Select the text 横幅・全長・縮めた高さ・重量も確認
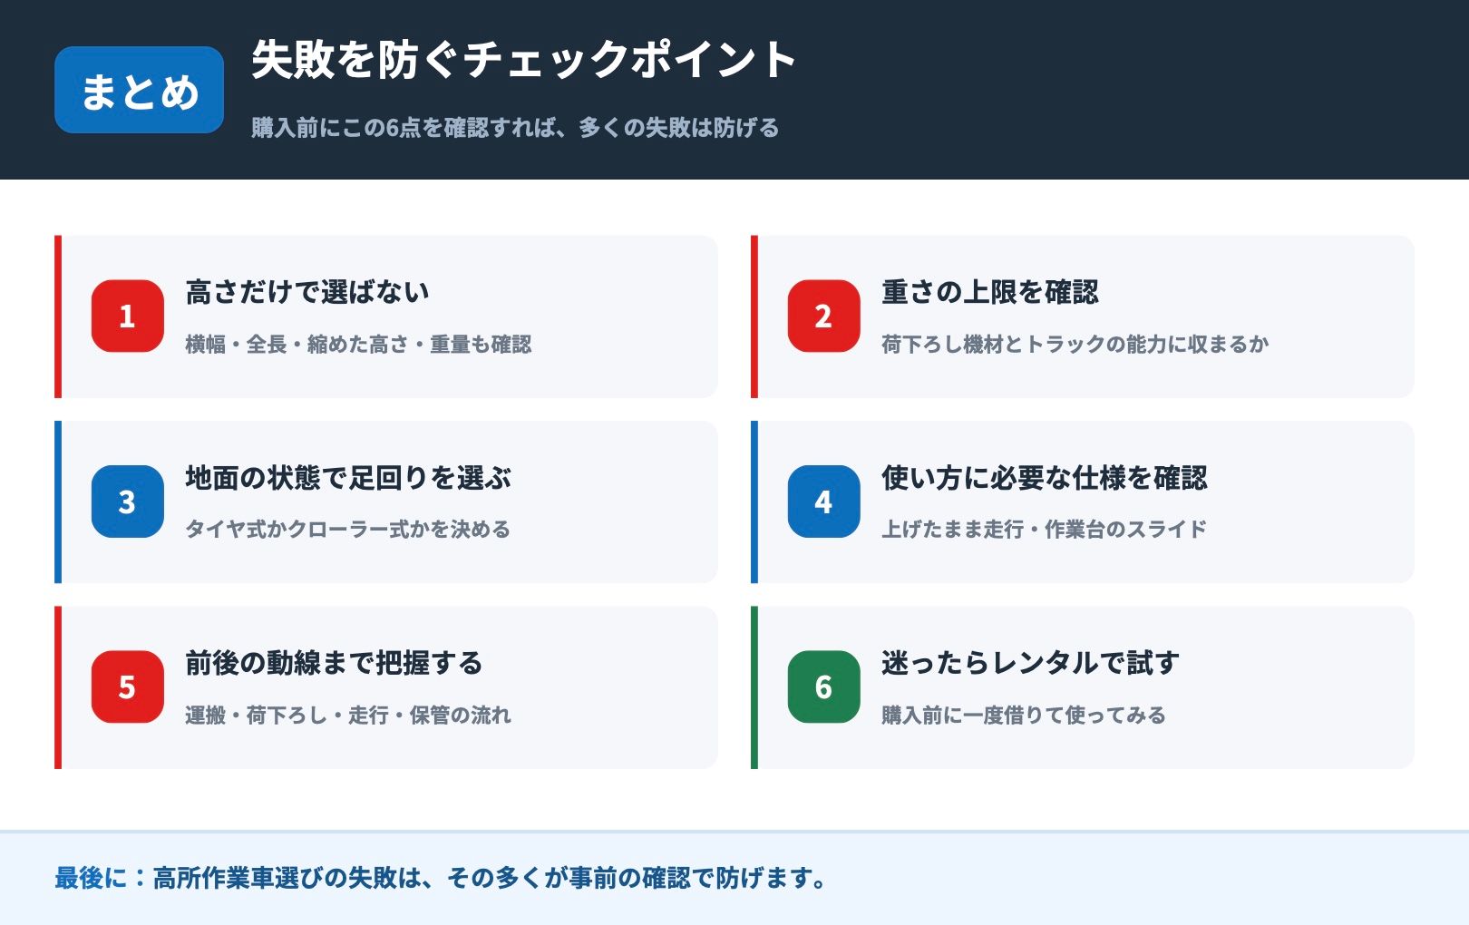Viewport: 1469px width, 925px height. (x=358, y=345)
